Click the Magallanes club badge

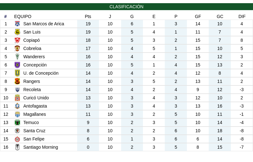point(17,115)
